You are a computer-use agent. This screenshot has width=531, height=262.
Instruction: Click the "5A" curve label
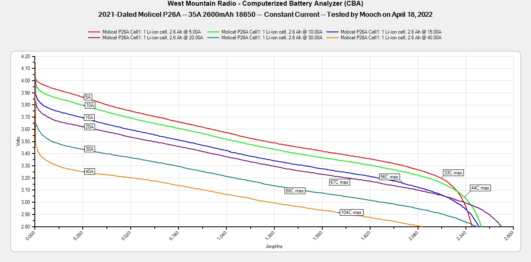(88, 97)
